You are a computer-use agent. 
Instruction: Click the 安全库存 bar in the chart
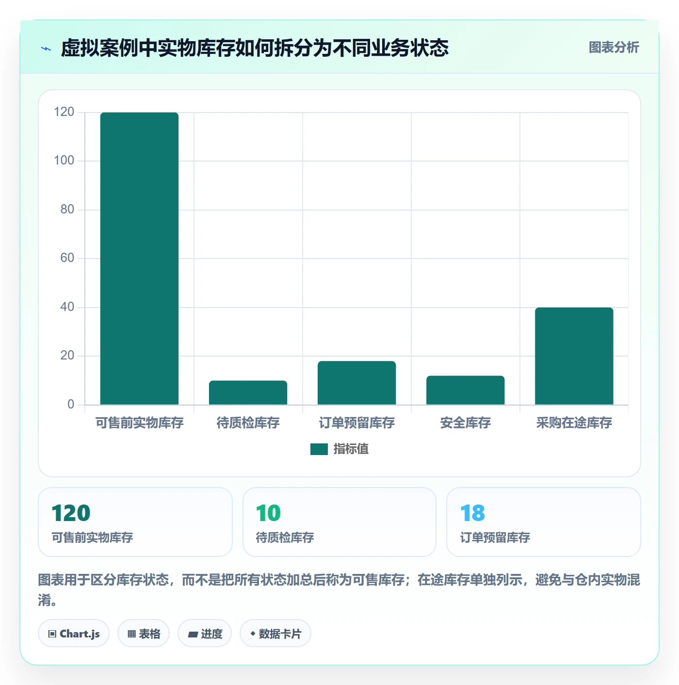pyautogui.click(x=465, y=390)
